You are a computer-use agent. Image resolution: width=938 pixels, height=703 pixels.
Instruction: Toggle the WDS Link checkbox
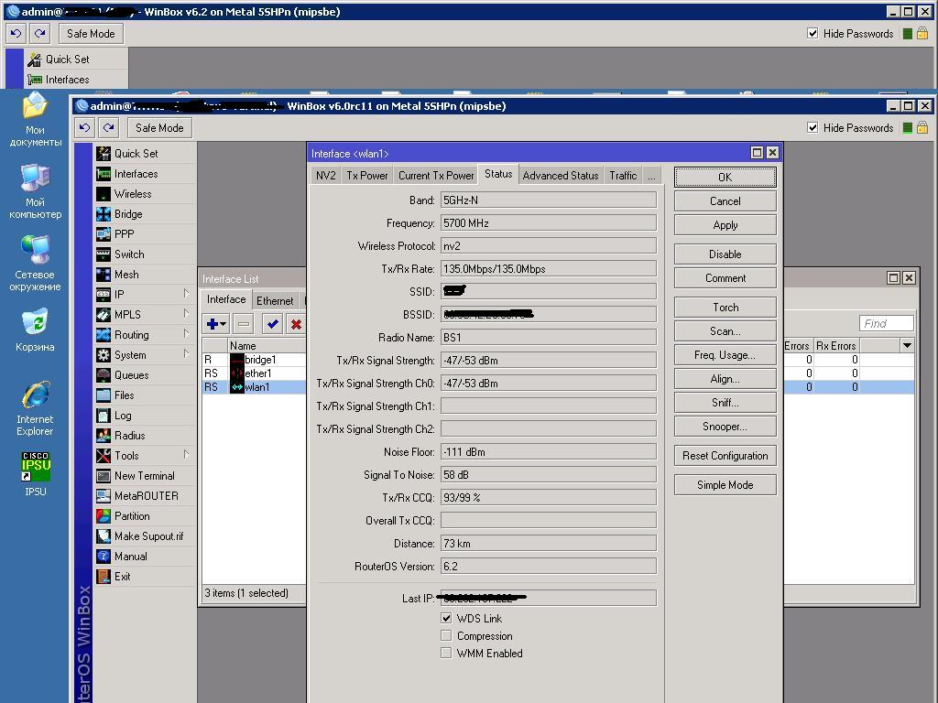(446, 618)
